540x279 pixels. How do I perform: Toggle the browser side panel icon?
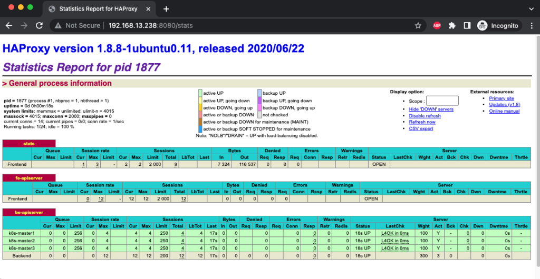click(467, 25)
